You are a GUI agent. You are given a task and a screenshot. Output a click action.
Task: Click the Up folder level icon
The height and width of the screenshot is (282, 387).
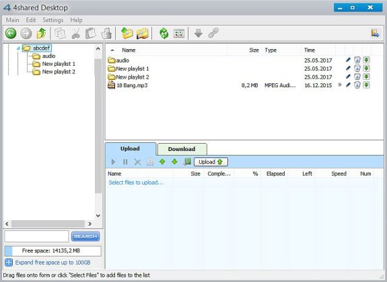[41, 34]
